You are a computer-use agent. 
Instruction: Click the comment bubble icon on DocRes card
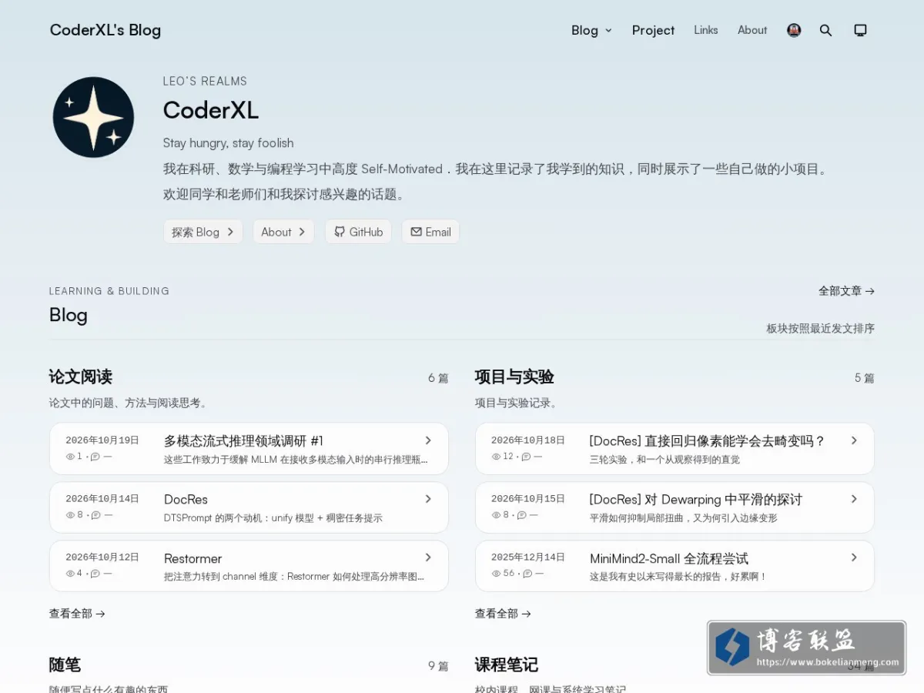(95, 515)
